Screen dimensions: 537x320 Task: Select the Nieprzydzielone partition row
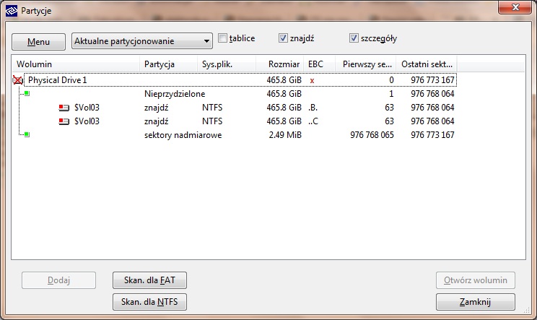[x=240, y=94]
